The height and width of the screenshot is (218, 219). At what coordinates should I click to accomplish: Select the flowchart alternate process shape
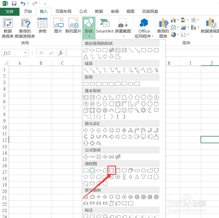[x=92, y=170]
